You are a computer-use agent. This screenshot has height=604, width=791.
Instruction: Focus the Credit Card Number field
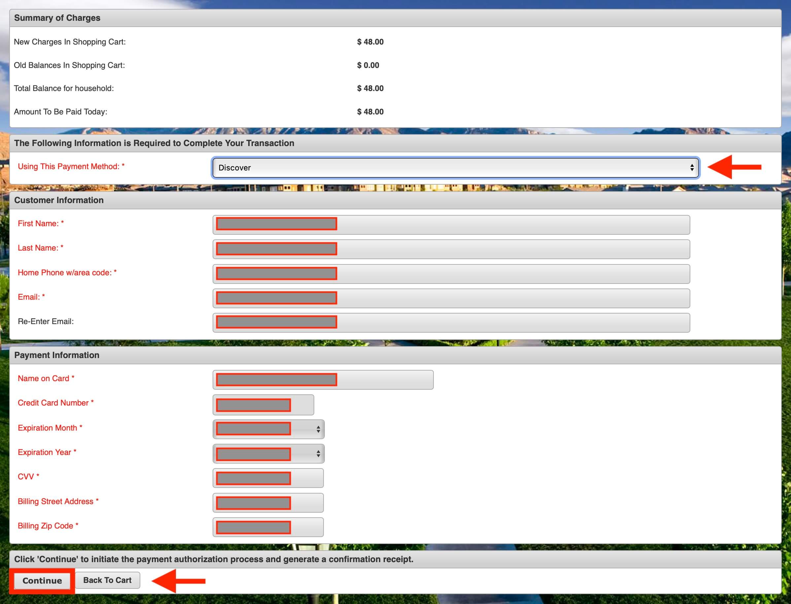pos(263,405)
